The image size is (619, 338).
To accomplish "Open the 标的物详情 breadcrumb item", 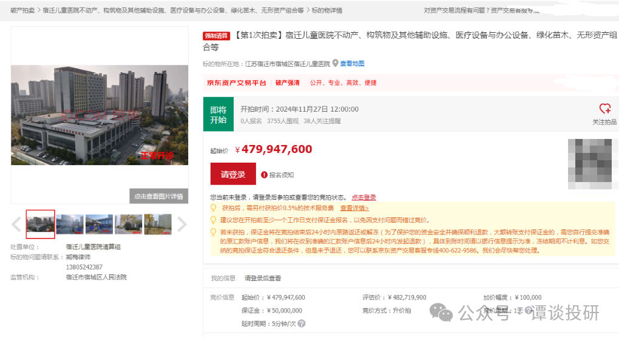I will pos(327,11).
